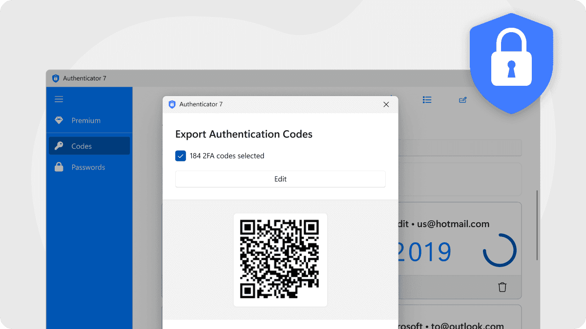Click the Codes key icon
The image size is (586, 329).
(x=59, y=146)
